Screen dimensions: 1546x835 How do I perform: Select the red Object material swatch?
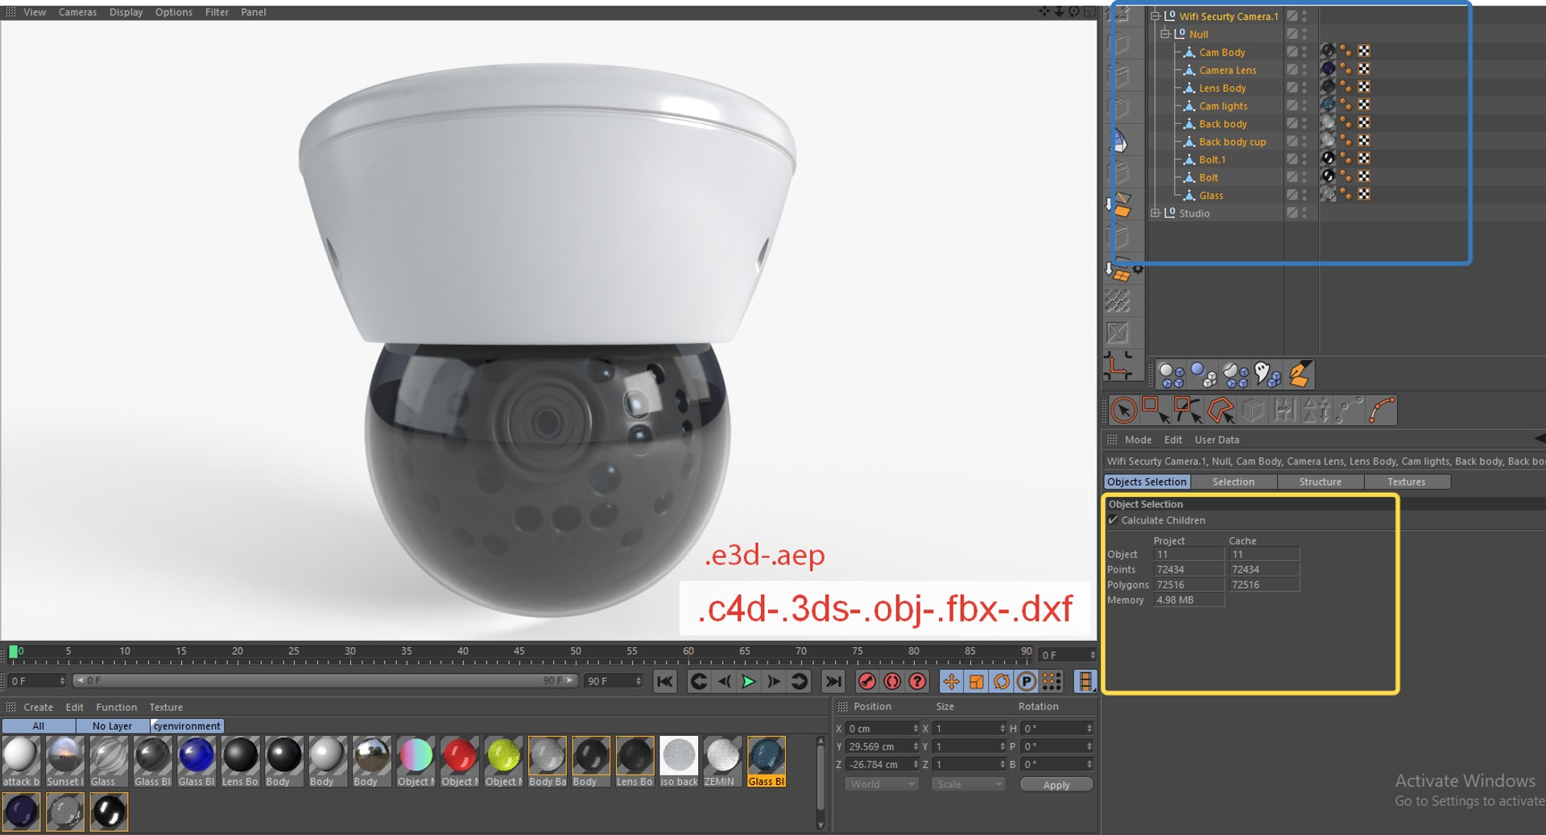tap(460, 762)
